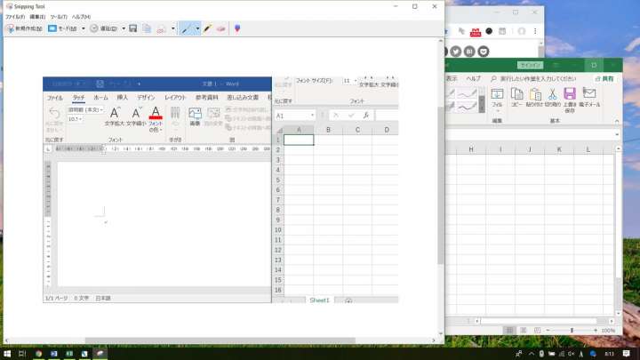Show hidden system tray icons chevron
The height and width of the screenshot is (360, 640).
click(531, 354)
